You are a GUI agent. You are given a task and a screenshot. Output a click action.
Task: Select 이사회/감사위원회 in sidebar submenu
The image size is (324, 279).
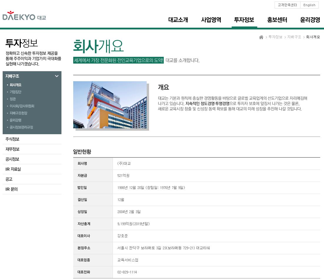pos(22,106)
